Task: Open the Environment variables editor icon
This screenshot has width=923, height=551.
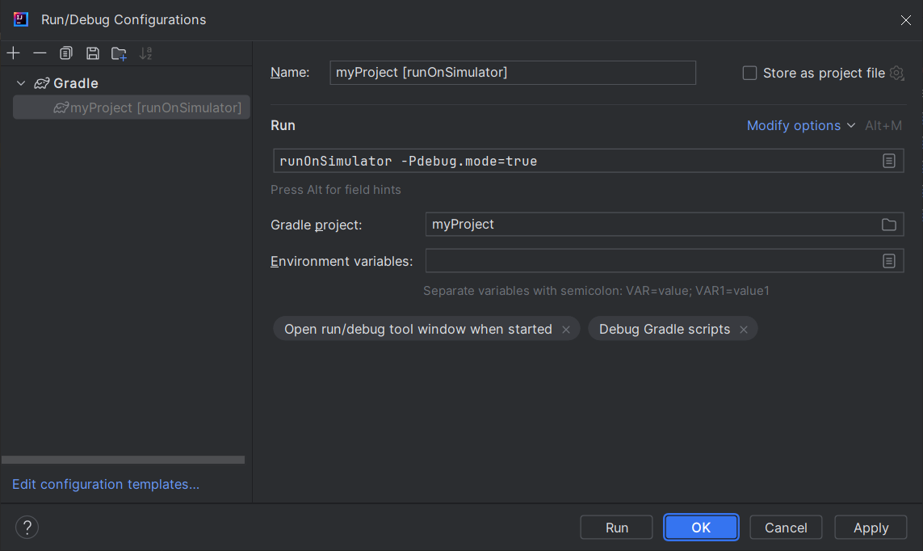Action: tap(888, 261)
